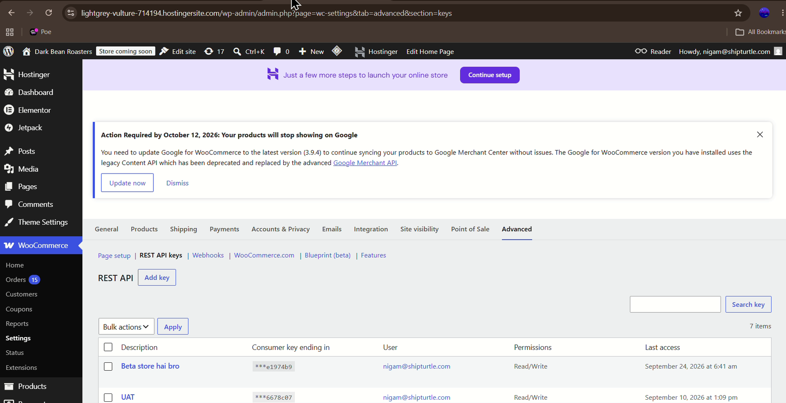Open the Features subsection link
The width and height of the screenshot is (786, 403).
(x=374, y=255)
